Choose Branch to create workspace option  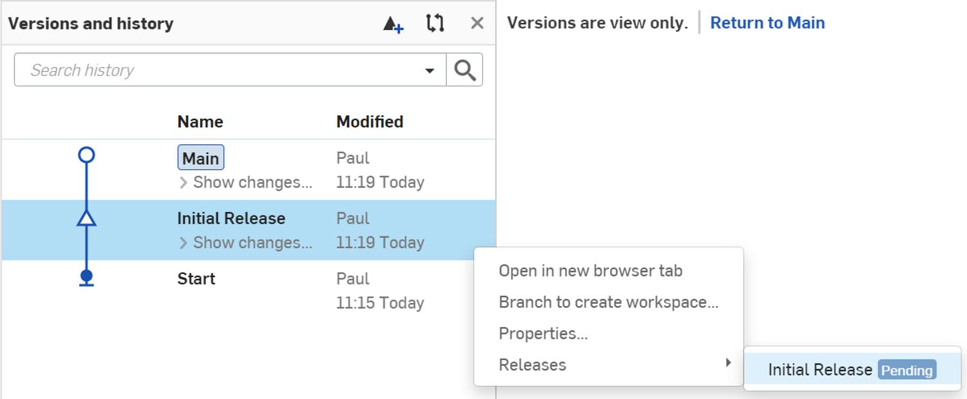coord(608,302)
